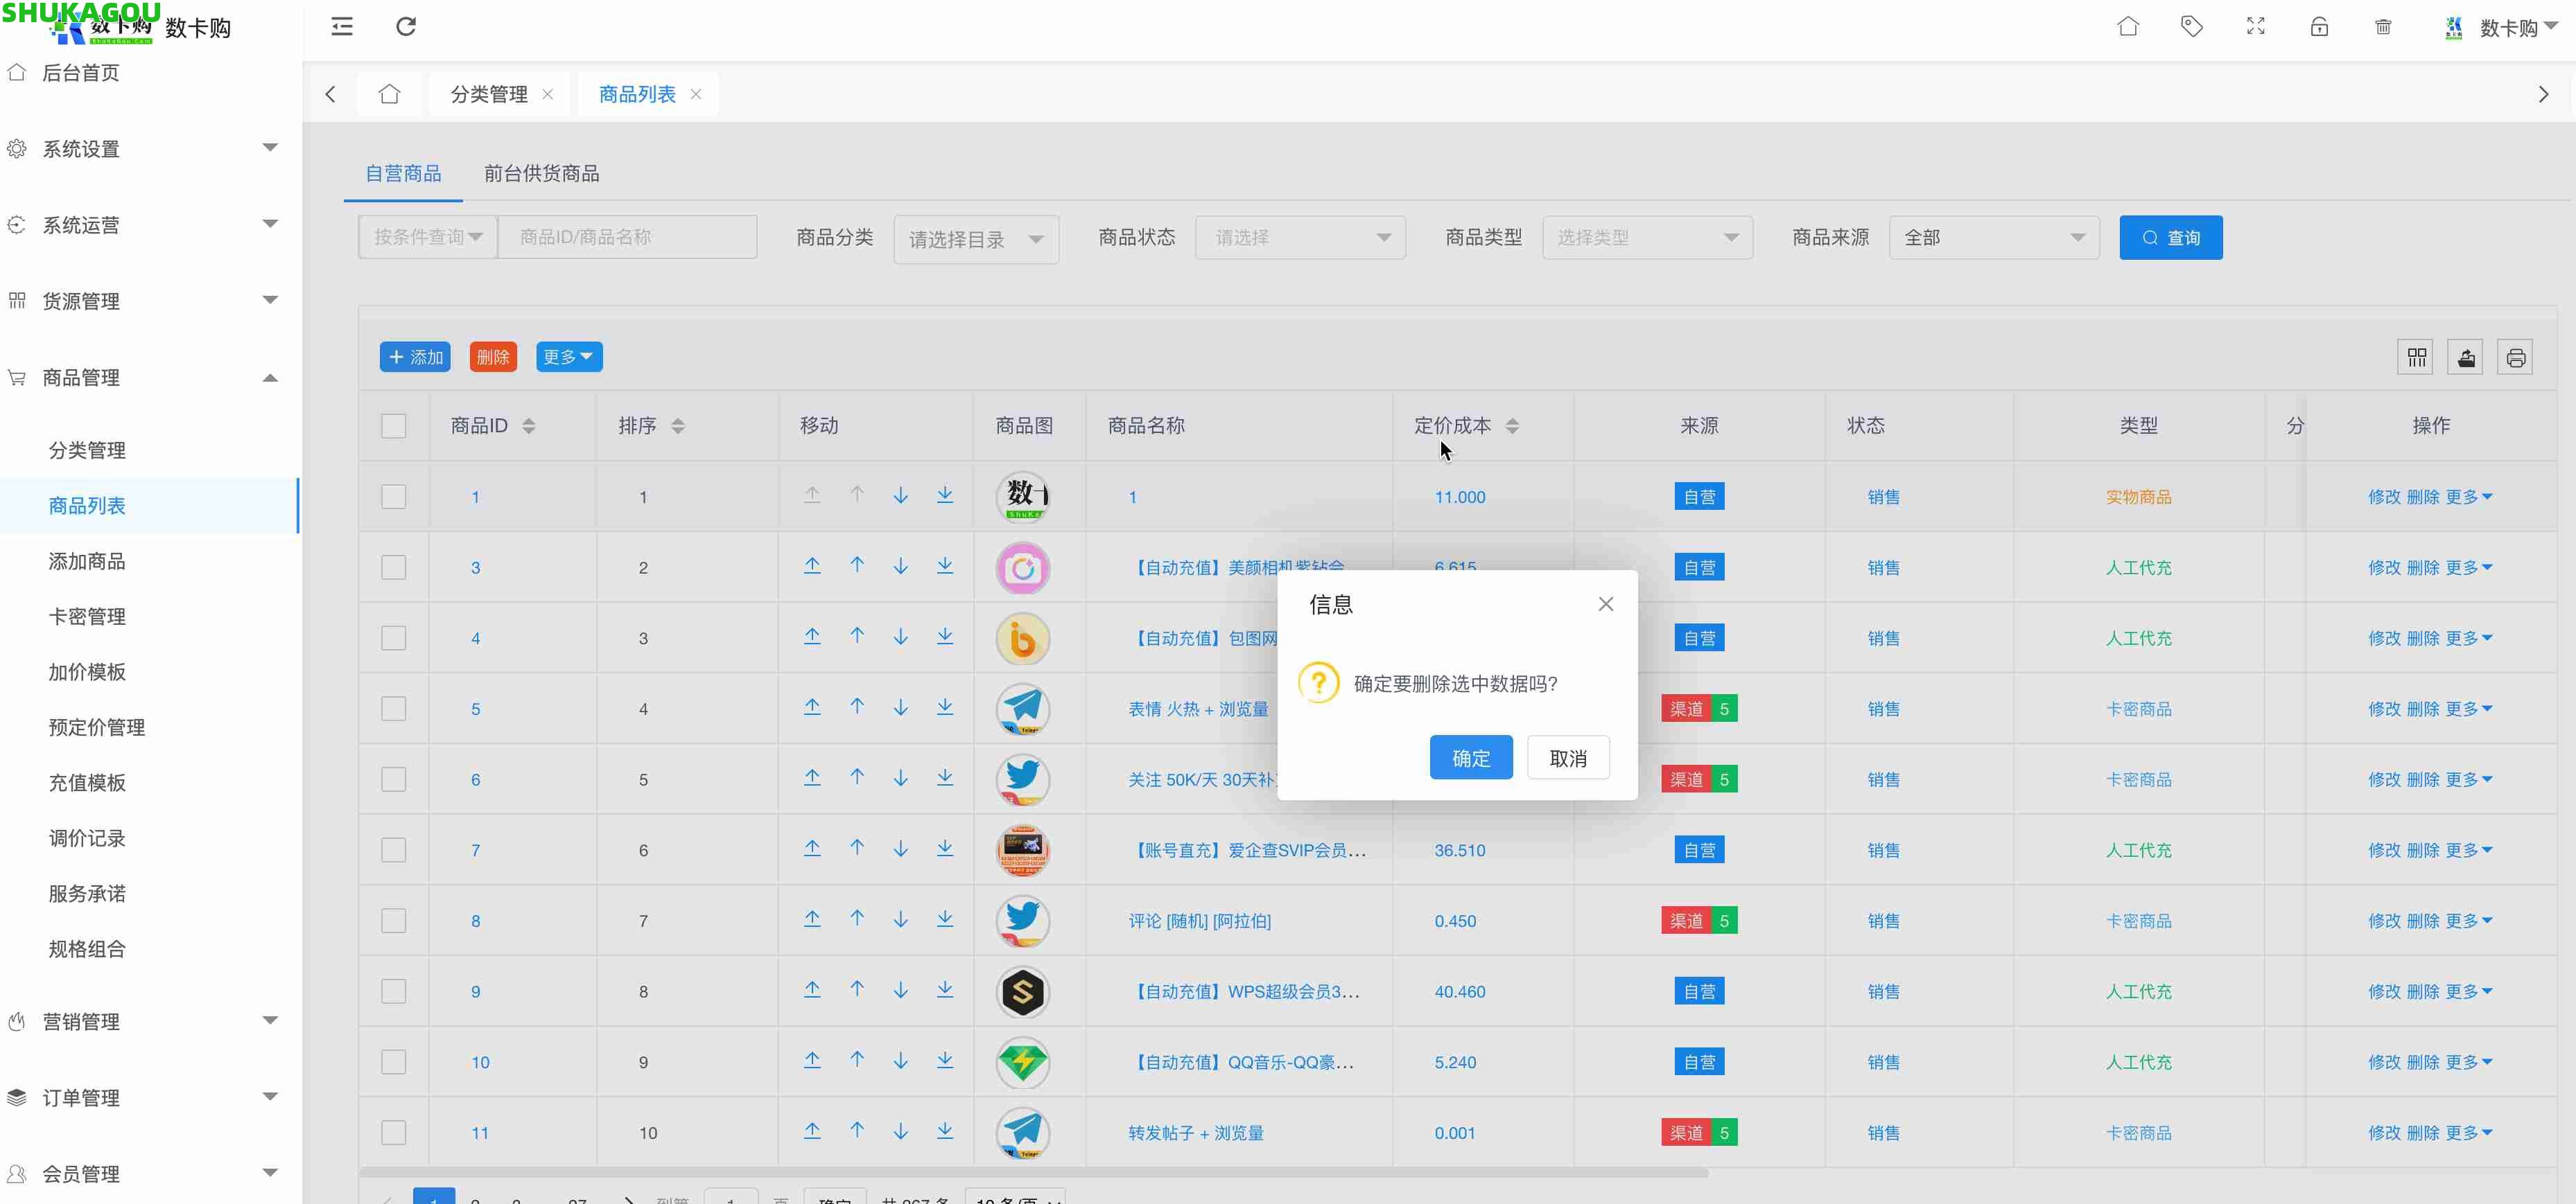
Task: Select the checkbox for product ID 7
Action: click(x=393, y=850)
